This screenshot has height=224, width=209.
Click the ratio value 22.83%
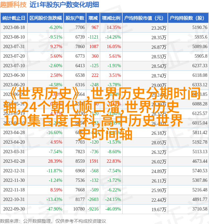tap(114, 161)
